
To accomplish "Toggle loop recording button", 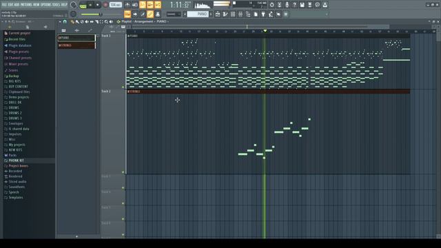I will [158, 5].
